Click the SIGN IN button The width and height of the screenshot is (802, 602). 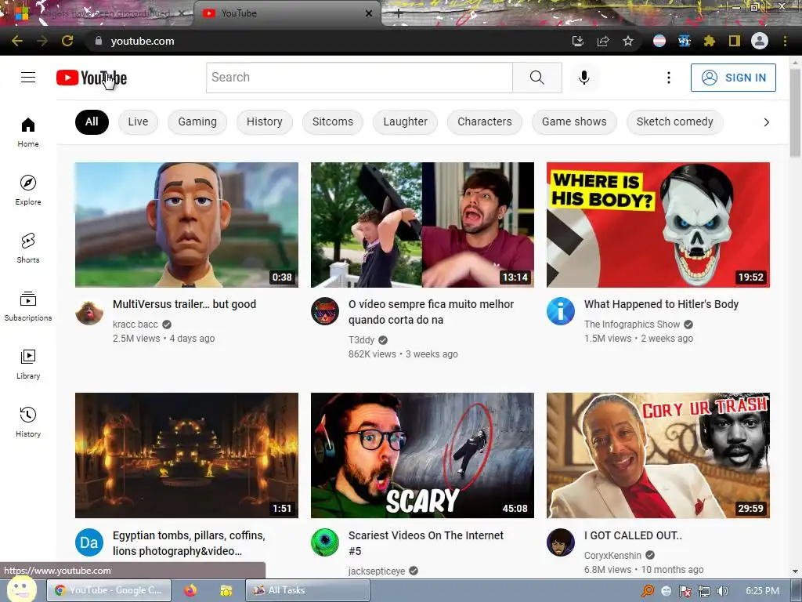click(x=733, y=78)
